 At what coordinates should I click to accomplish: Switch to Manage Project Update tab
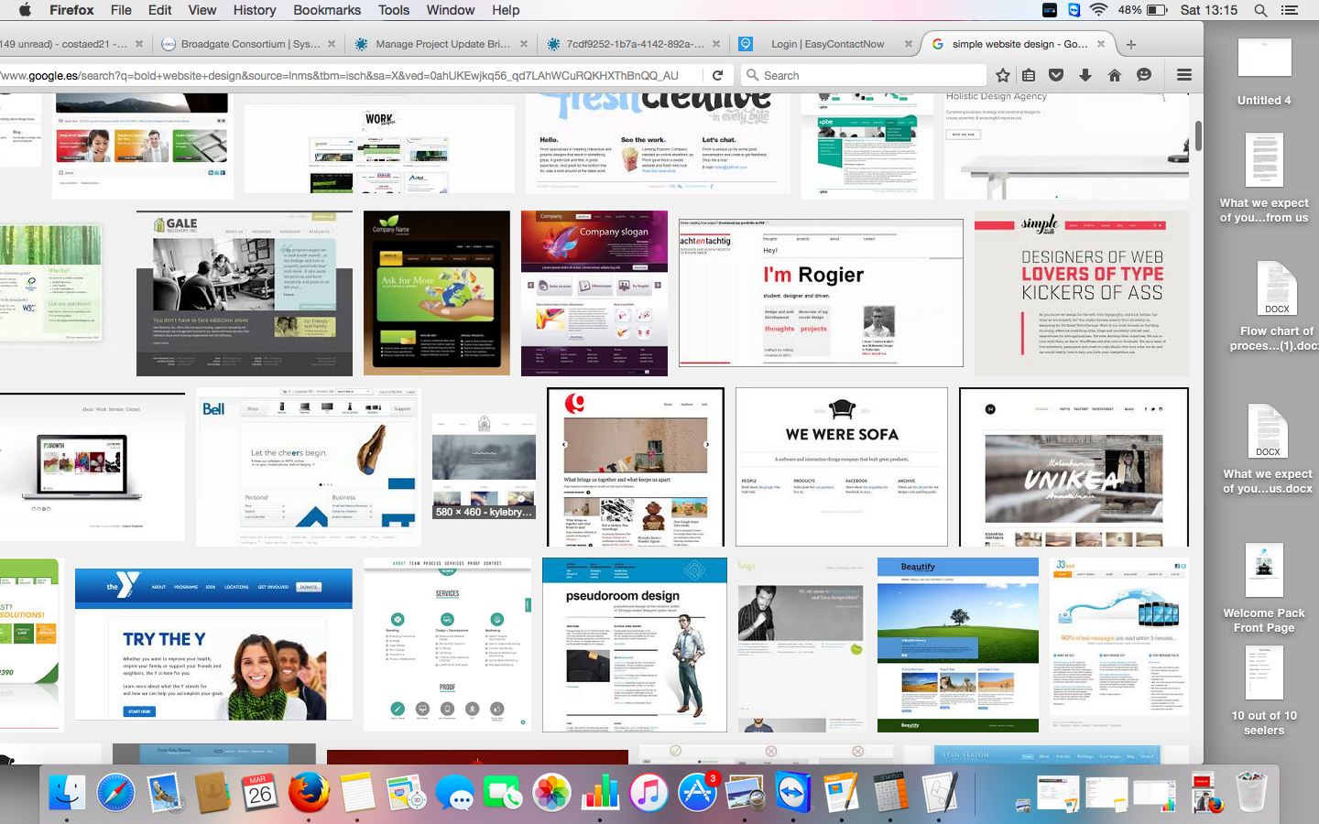point(441,44)
